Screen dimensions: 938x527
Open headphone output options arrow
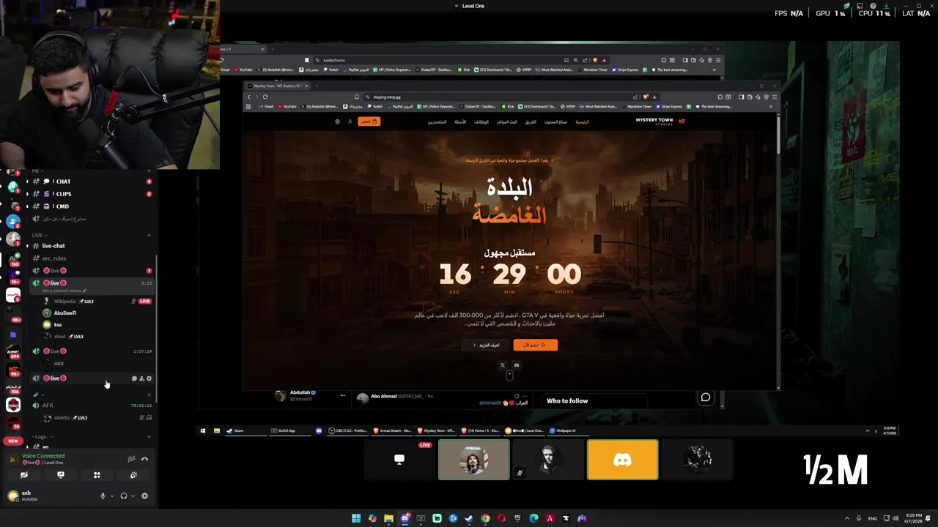[133, 496]
